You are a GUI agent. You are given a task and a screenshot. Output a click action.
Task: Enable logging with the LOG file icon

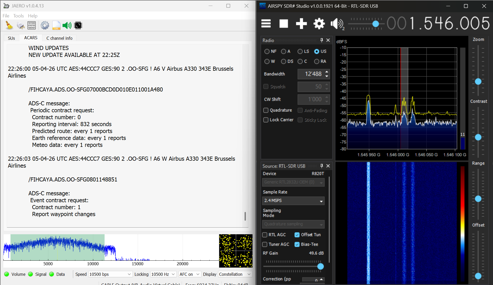click(x=56, y=25)
